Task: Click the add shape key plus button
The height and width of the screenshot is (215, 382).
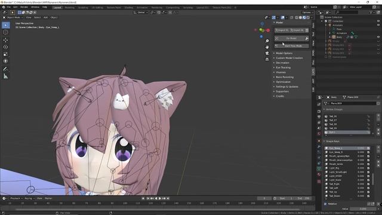Action: click(x=378, y=148)
